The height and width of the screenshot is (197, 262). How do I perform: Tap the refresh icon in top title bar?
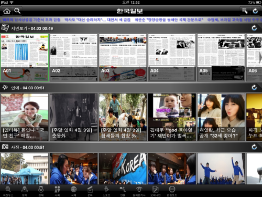(255, 11)
